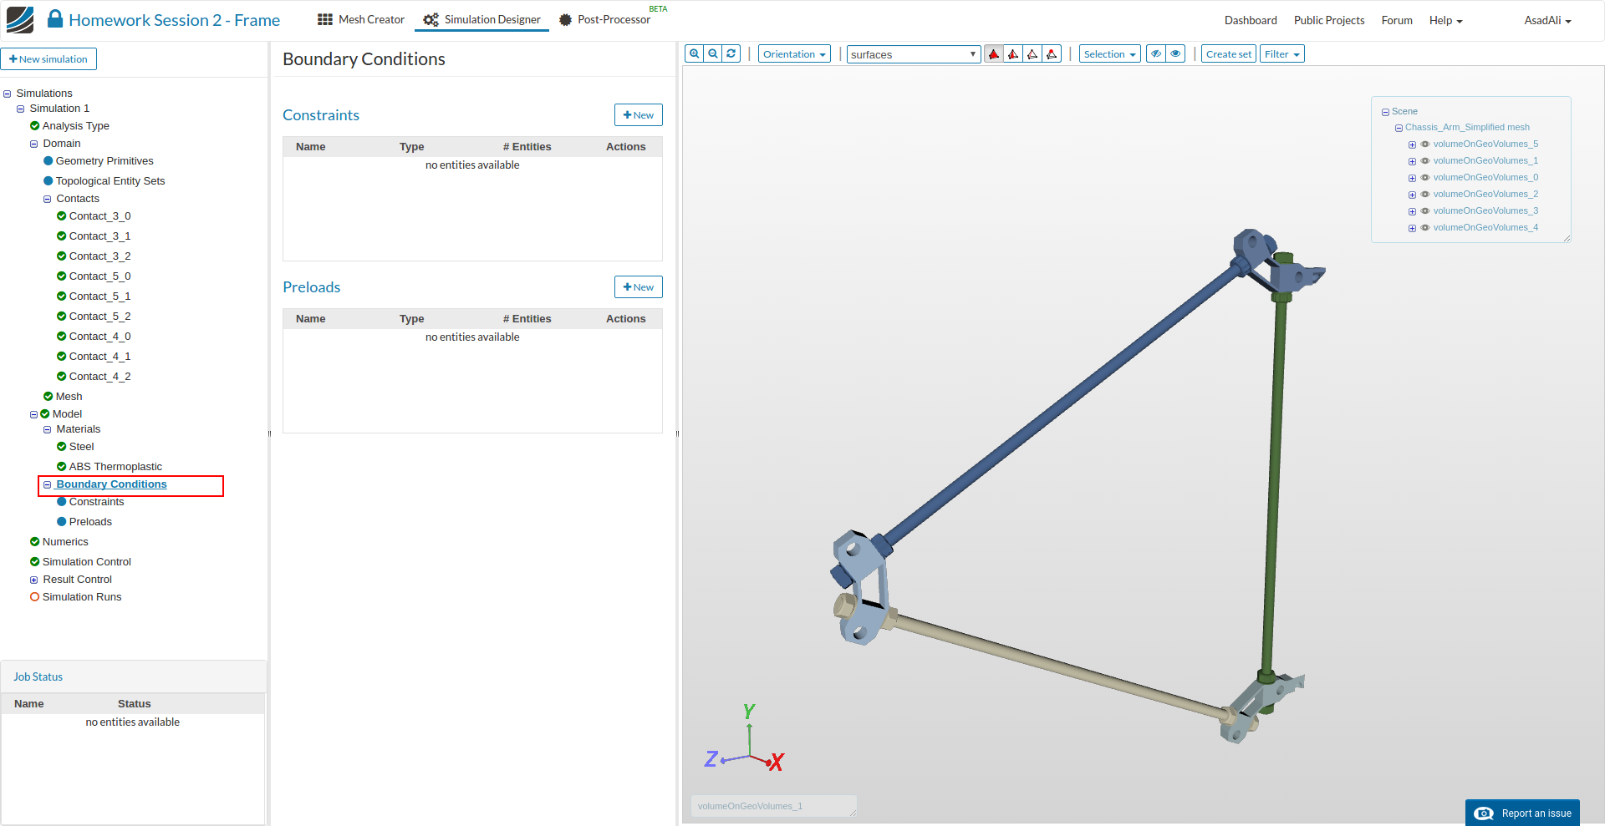Toggle visibility of volumeOnGeoVolumes_1
1605x826 pixels.
coord(1425,161)
